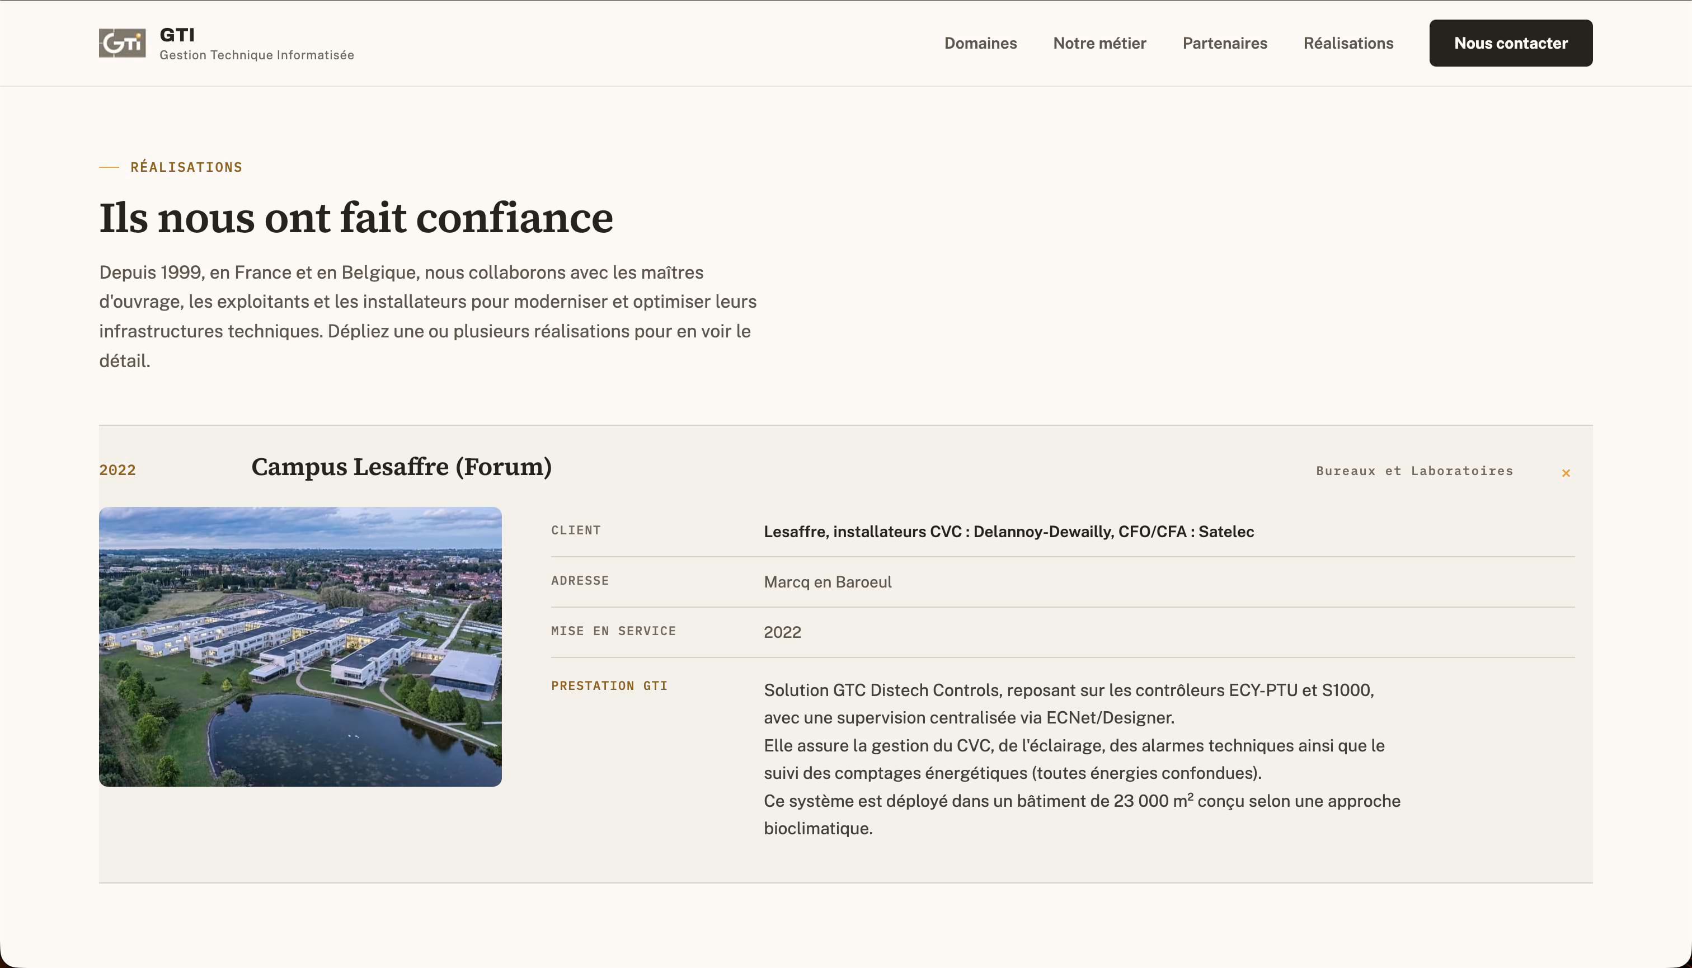
Task: Toggle the Campus Lesaffre (Forum) heading
Action: (x=402, y=467)
